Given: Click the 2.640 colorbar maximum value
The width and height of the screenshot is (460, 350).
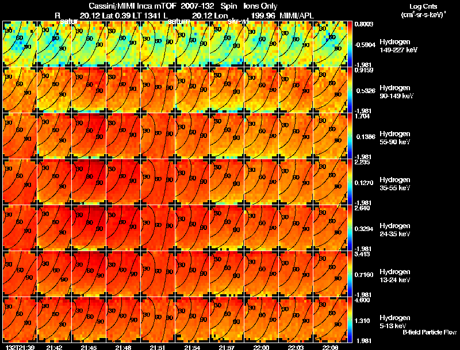Looking at the screenshot, I should pyautogui.click(x=362, y=209).
